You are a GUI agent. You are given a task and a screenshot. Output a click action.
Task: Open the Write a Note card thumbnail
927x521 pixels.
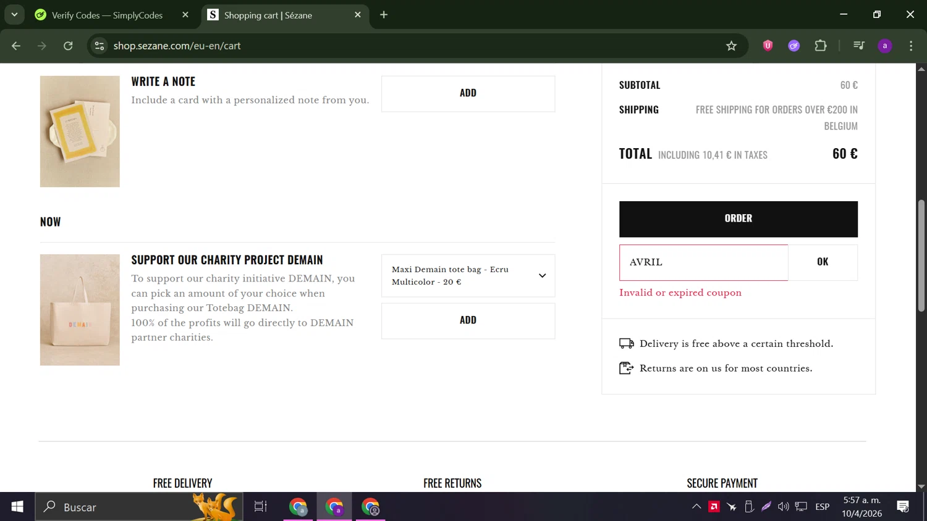tap(80, 131)
